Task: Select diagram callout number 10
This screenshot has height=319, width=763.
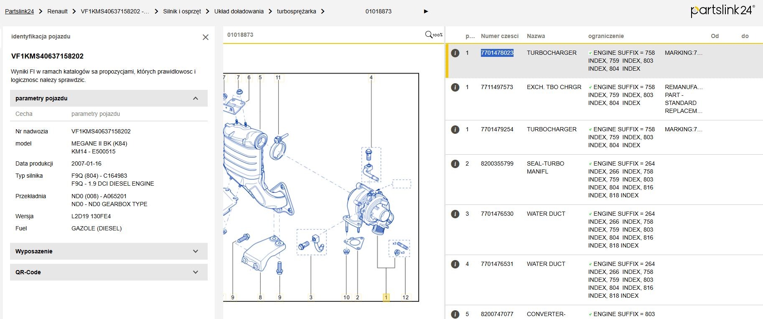Action: (346, 297)
